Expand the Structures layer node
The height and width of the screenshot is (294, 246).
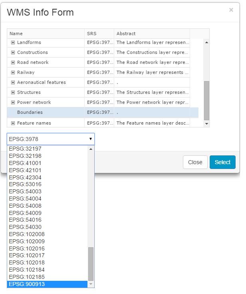[x=13, y=92]
